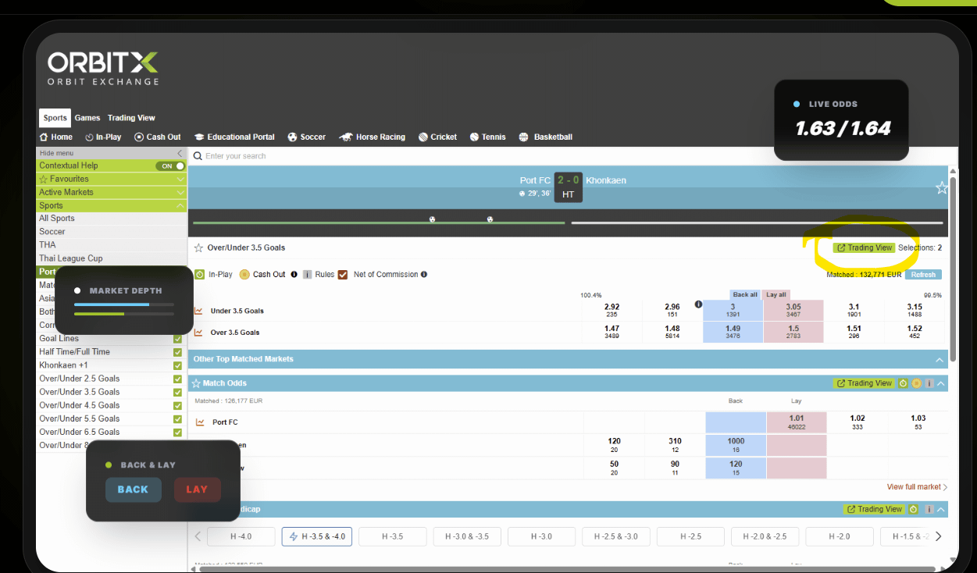
Task: Click the In-Play clock icon under market title
Action: coord(199,274)
